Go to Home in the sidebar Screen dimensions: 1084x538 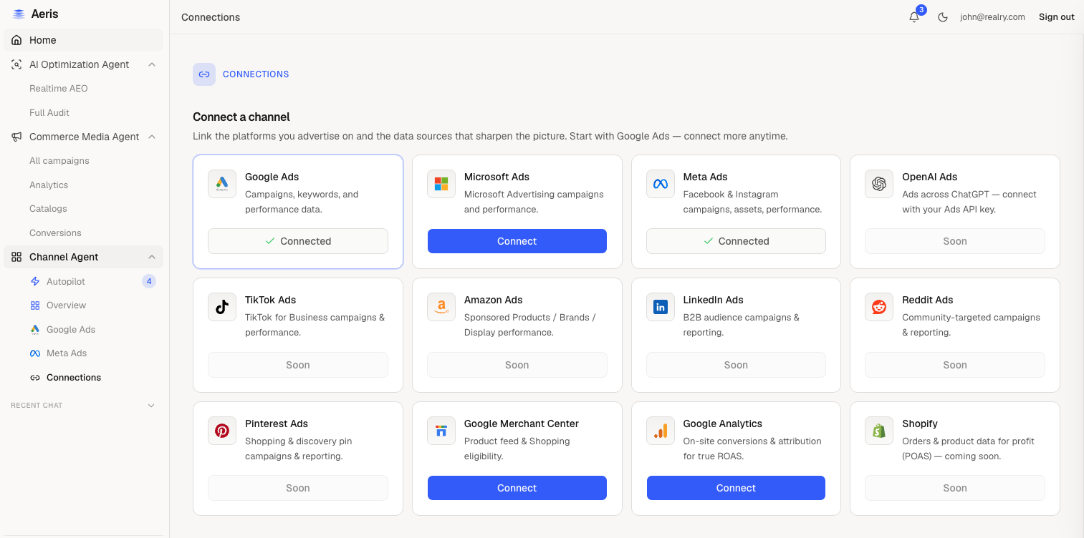[x=83, y=40]
